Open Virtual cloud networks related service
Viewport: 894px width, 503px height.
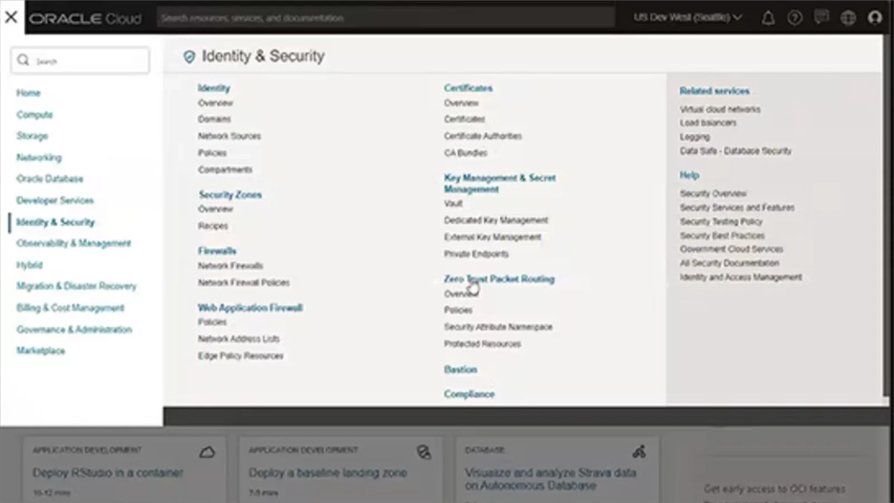click(x=720, y=109)
